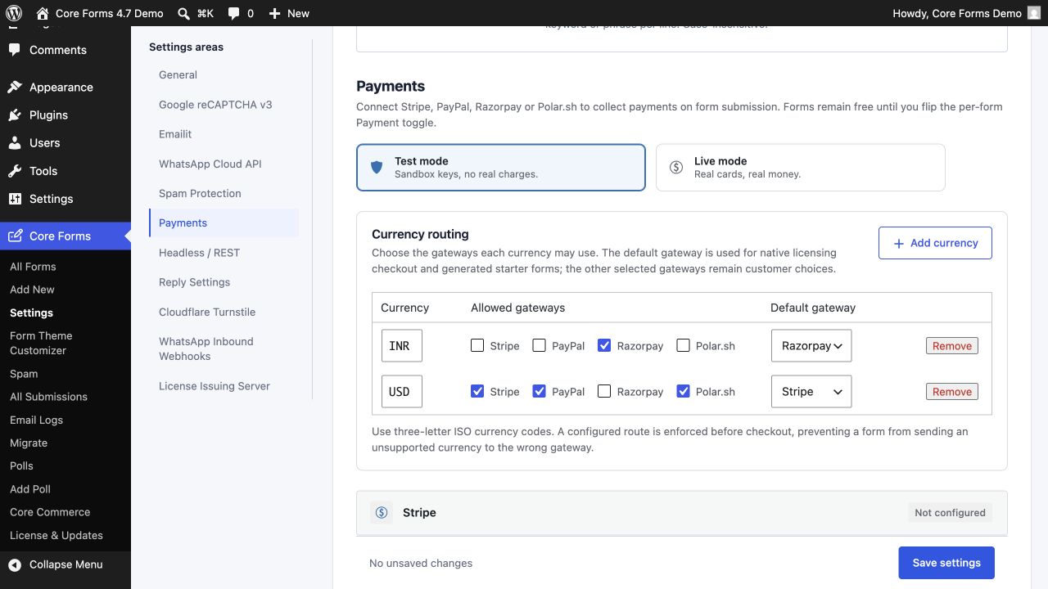Open Form Theme Customizer link
This screenshot has height=589, width=1048.
41,343
